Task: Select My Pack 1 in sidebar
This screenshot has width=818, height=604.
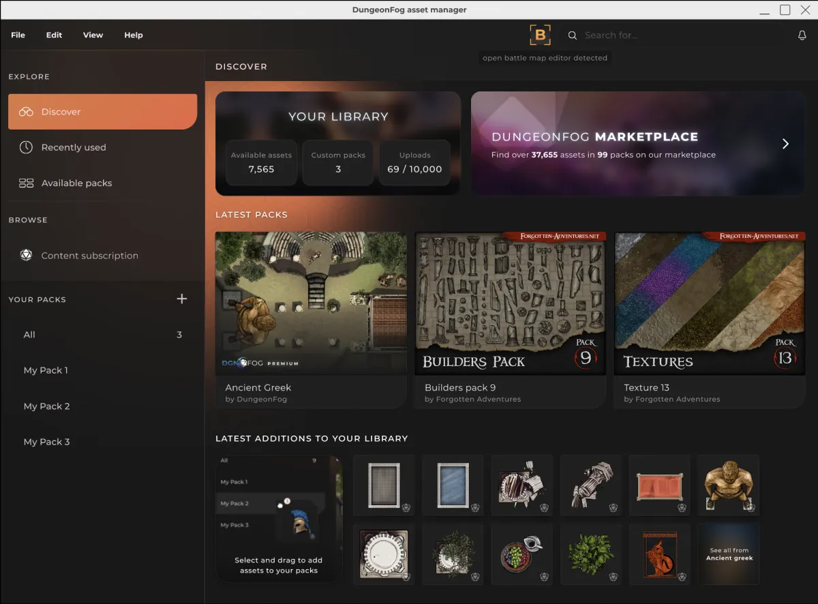Action: (x=102, y=370)
